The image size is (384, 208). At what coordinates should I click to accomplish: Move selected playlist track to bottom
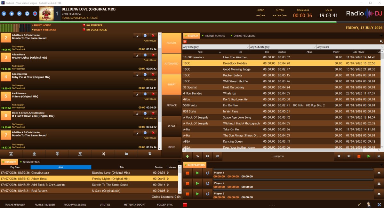pyautogui.click(x=80, y=154)
